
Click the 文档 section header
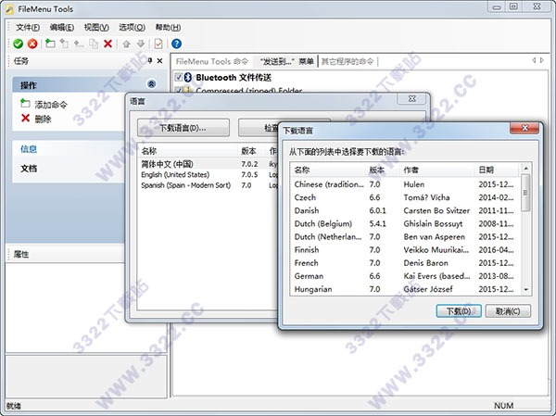[x=29, y=169]
